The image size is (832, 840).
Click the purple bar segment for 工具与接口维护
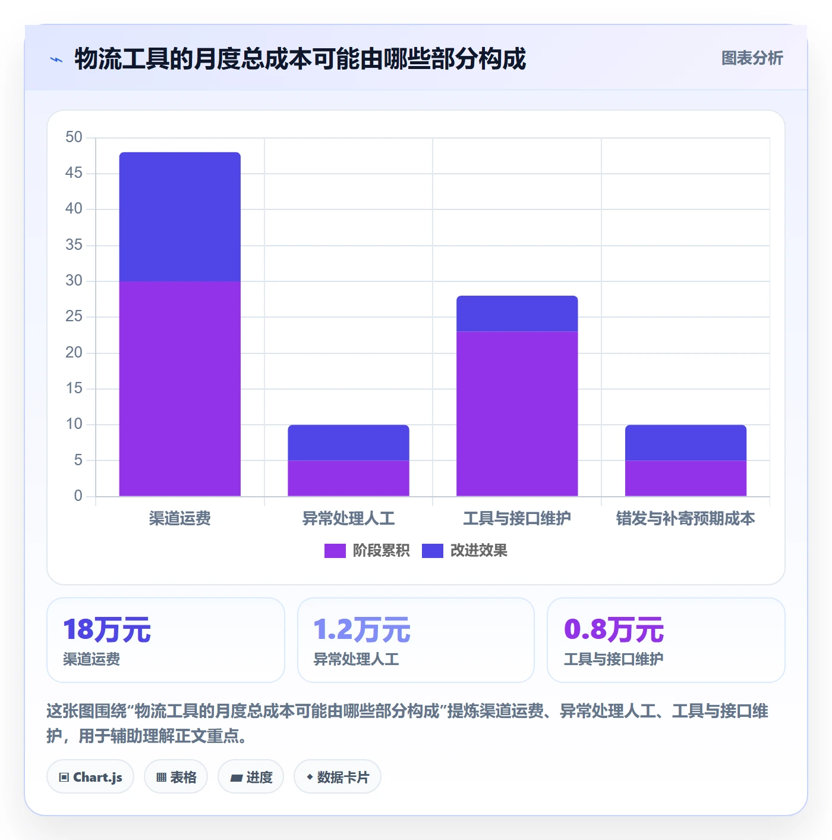click(517, 413)
